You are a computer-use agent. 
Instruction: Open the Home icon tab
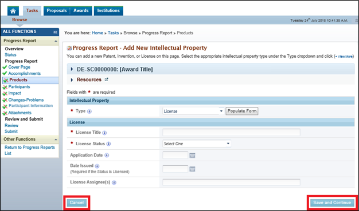point(13,11)
